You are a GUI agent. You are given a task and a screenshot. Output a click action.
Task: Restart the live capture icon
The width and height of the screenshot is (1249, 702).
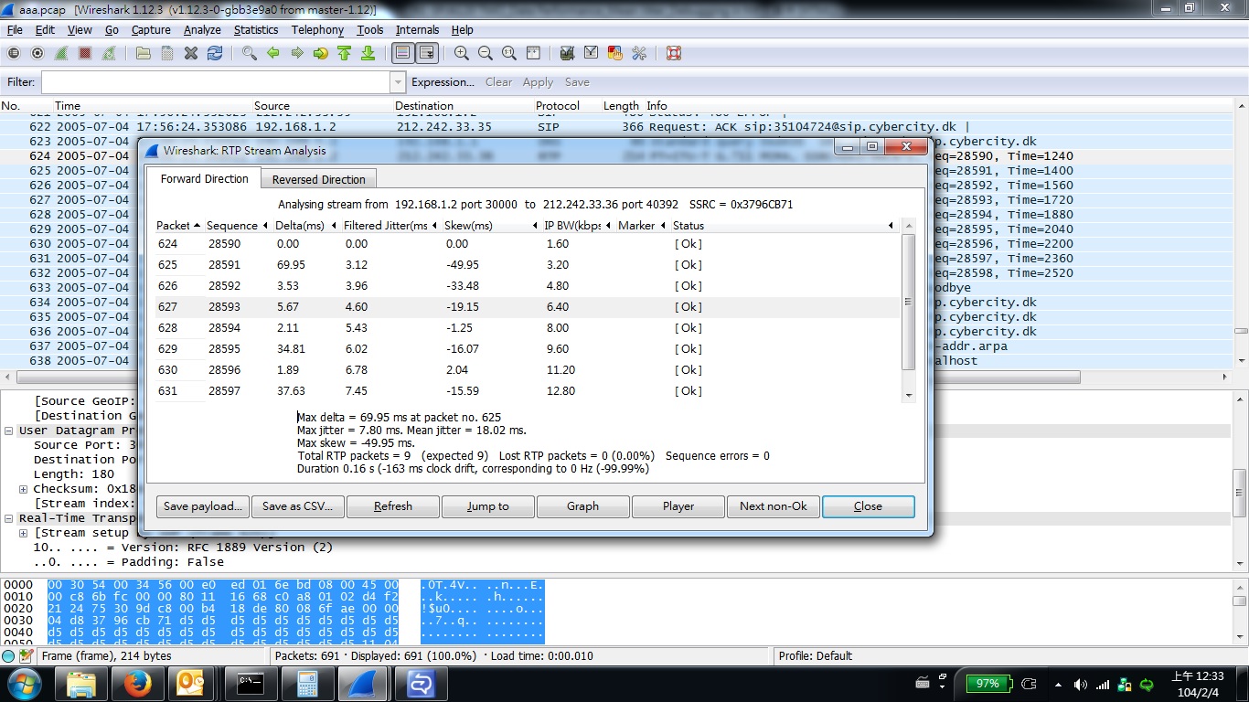point(109,53)
